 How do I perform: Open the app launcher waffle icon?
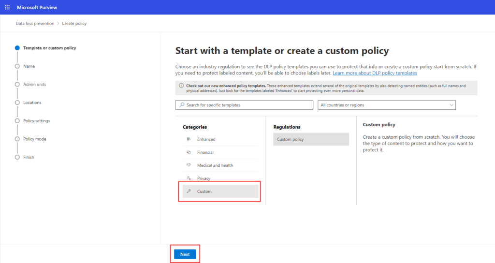(7, 7)
